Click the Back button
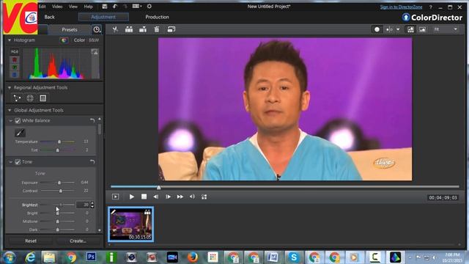This screenshot has width=469, height=264. [x=49, y=17]
